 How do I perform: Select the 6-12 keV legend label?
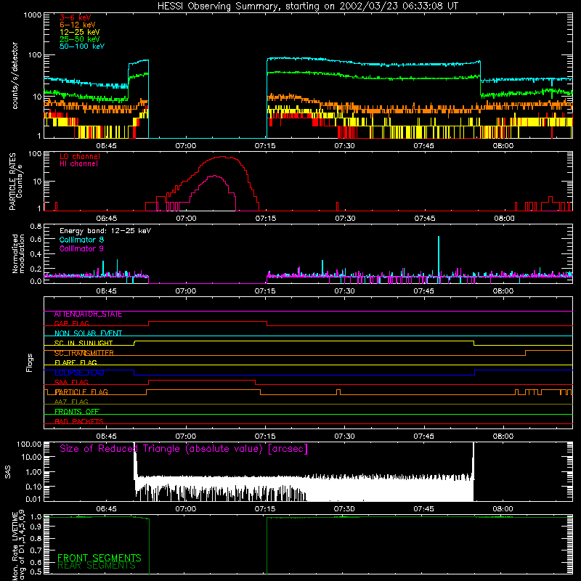pos(78,25)
